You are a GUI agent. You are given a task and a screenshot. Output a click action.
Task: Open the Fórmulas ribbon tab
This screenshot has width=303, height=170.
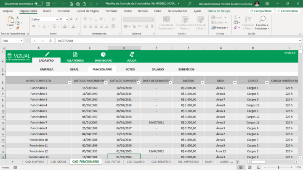(x=111, y=11)
